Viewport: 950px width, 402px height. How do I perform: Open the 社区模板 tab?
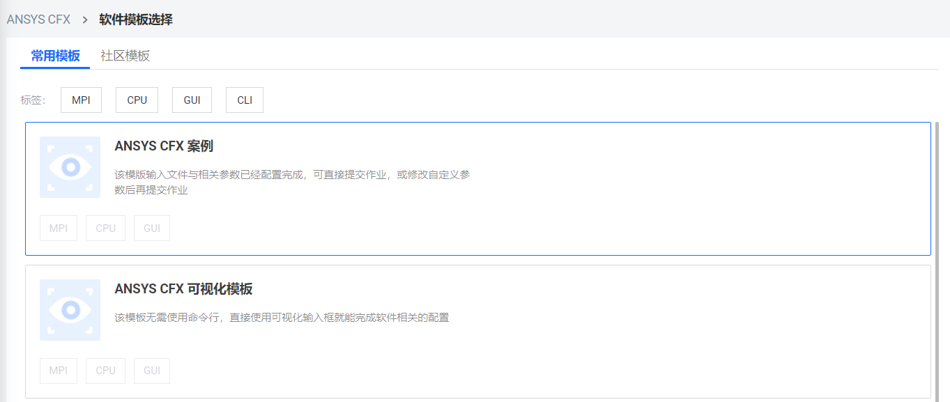(125, 56)
